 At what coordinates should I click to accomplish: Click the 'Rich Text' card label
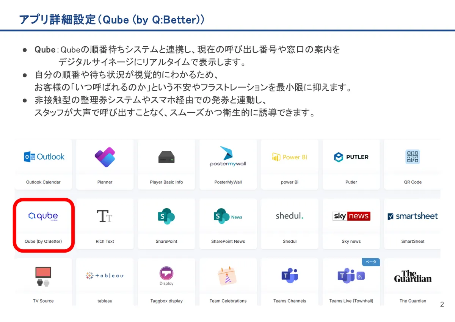(x=105, y=241)
